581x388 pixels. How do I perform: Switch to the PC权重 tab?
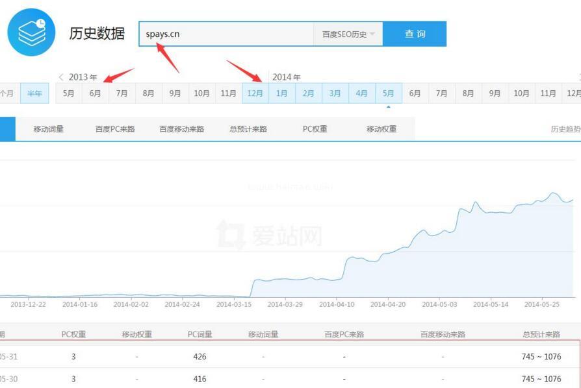tap(315, 129)
